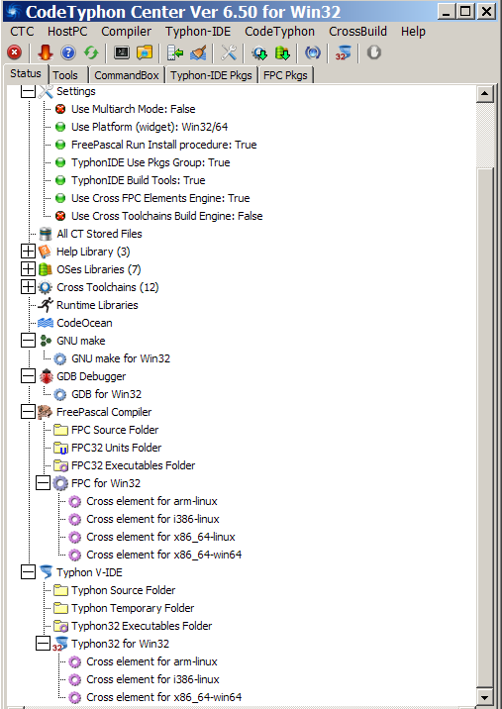Open the terminal console toolbar icon
The height and width of the screenshot is (709, 502).
pos(121,52)
